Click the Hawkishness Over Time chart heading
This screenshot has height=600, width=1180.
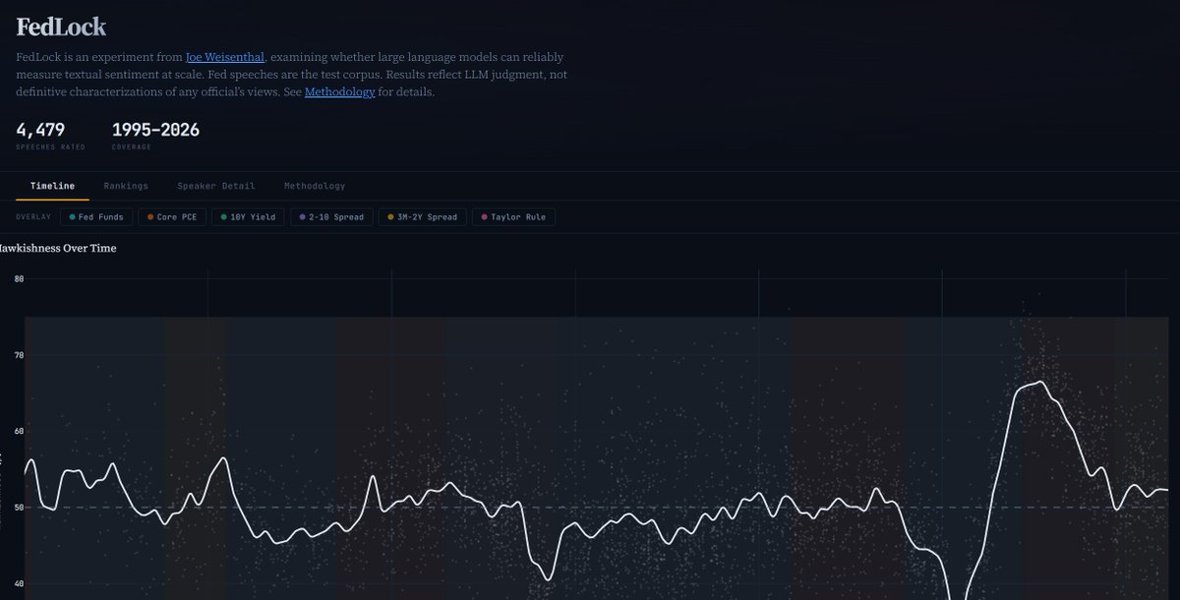(58, 248)
